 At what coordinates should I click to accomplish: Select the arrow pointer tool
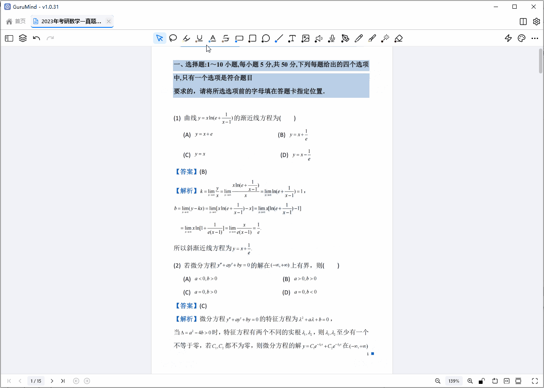click(159, 38)
